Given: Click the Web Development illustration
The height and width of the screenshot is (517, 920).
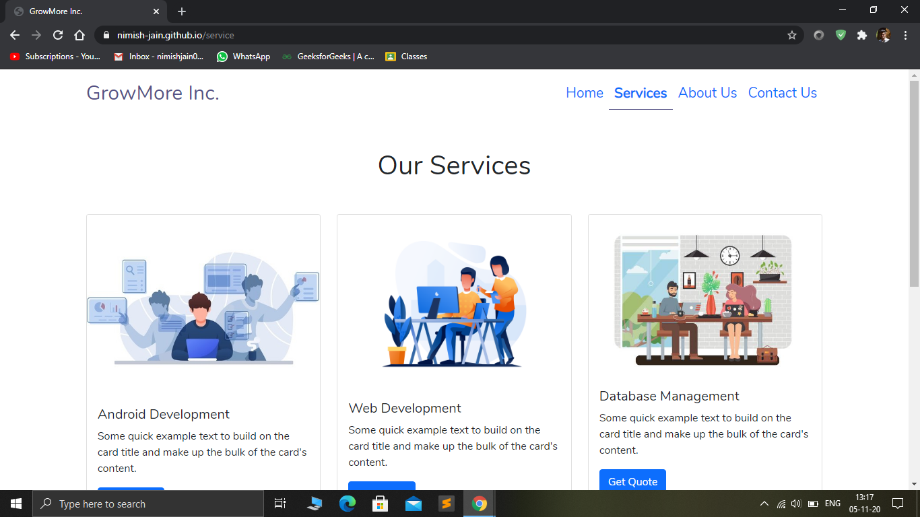Looking at the screenshot, I should click(x=454, y=304).
